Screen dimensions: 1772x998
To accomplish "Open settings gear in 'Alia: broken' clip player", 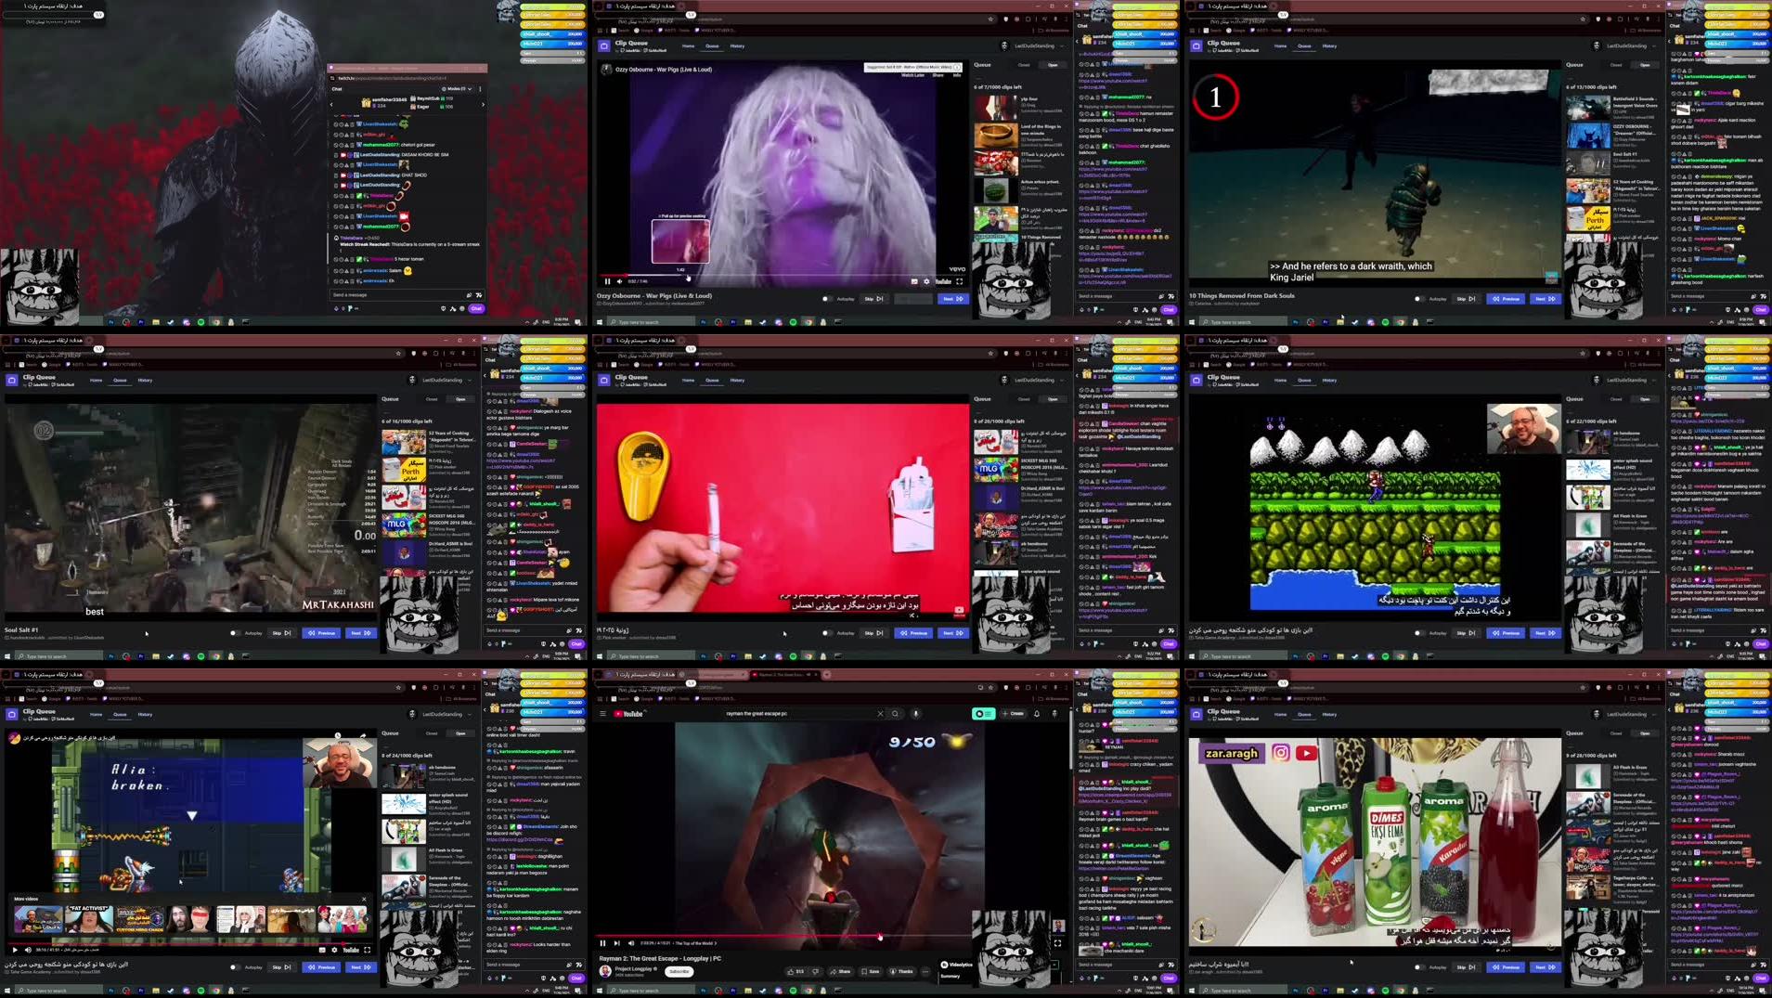I will tap(334, 950).
